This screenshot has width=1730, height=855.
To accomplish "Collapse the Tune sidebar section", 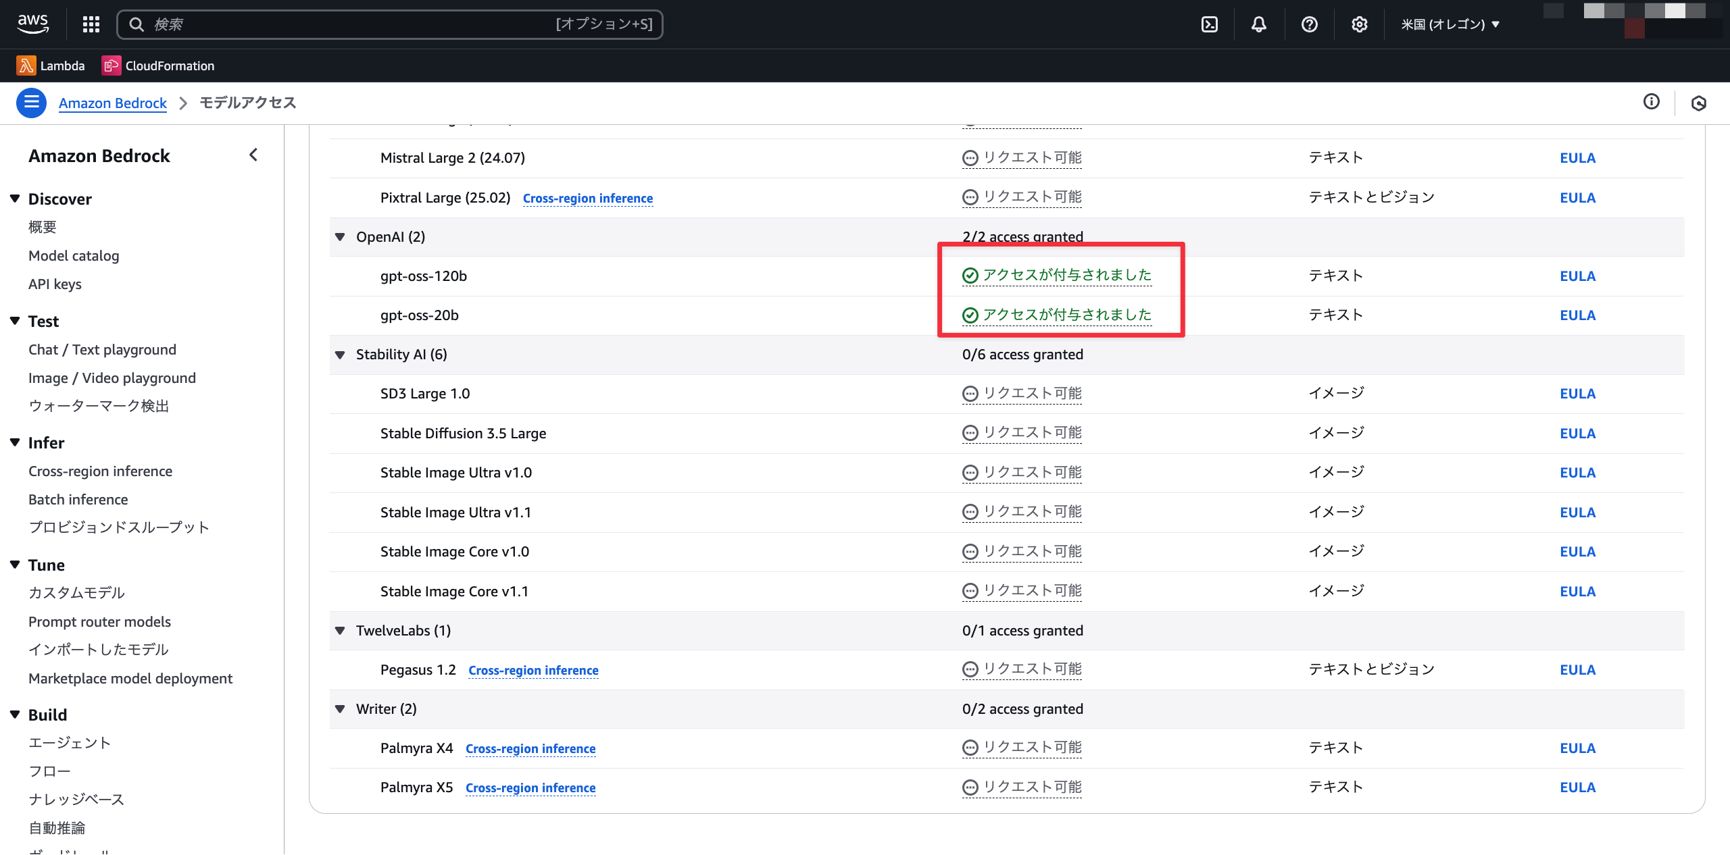I will (x=15, y=565).
